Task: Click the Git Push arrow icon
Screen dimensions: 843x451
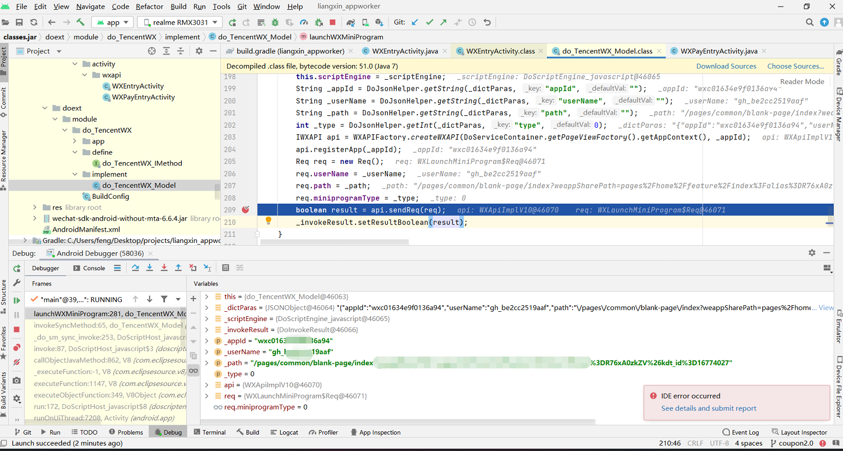Action: point(444,22)
